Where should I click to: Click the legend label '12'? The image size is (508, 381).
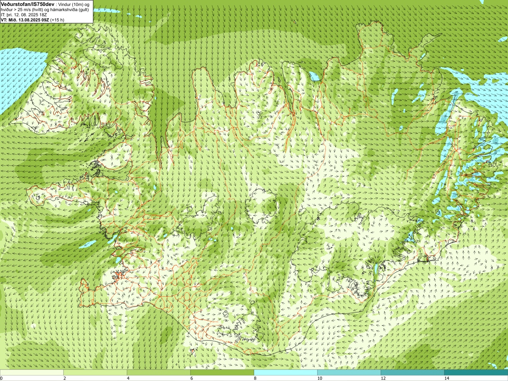pos(383,378)
